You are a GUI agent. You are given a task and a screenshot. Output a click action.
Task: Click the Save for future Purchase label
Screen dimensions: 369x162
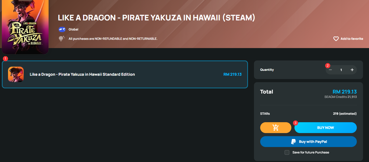tap(311, 152)
